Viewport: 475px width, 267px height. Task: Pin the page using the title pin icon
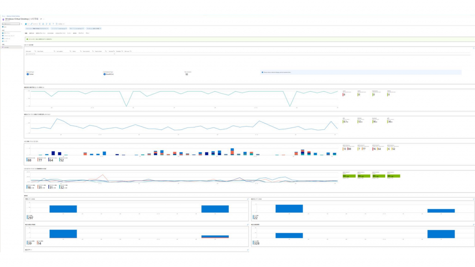point(41,19)
